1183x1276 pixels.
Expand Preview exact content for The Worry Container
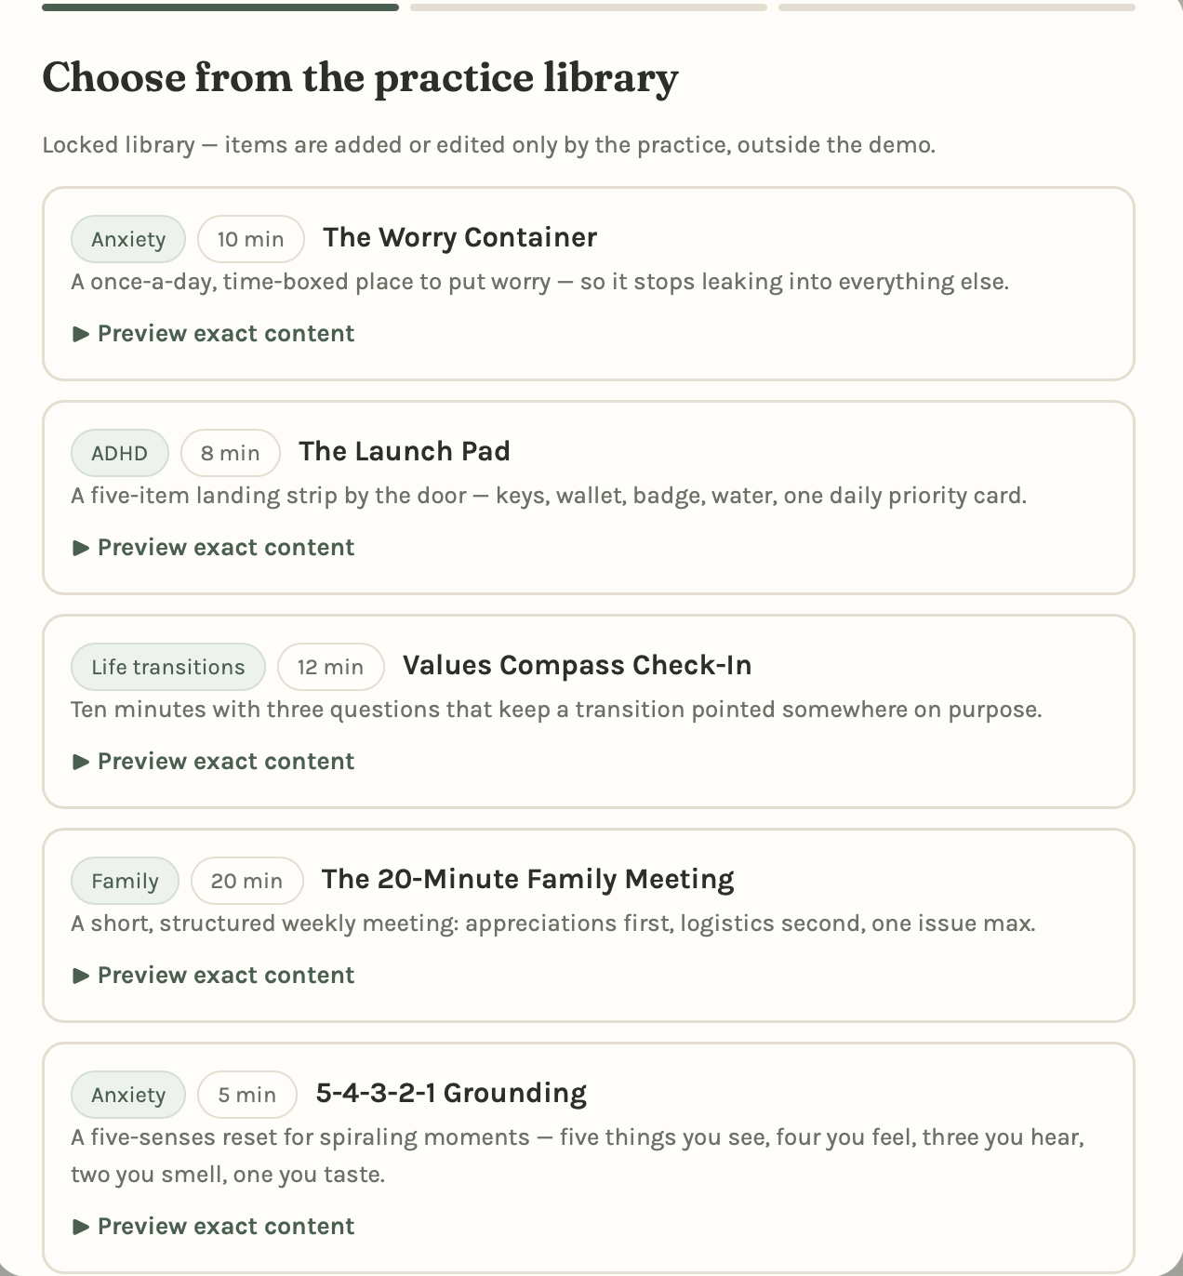(x=213, y=334)
